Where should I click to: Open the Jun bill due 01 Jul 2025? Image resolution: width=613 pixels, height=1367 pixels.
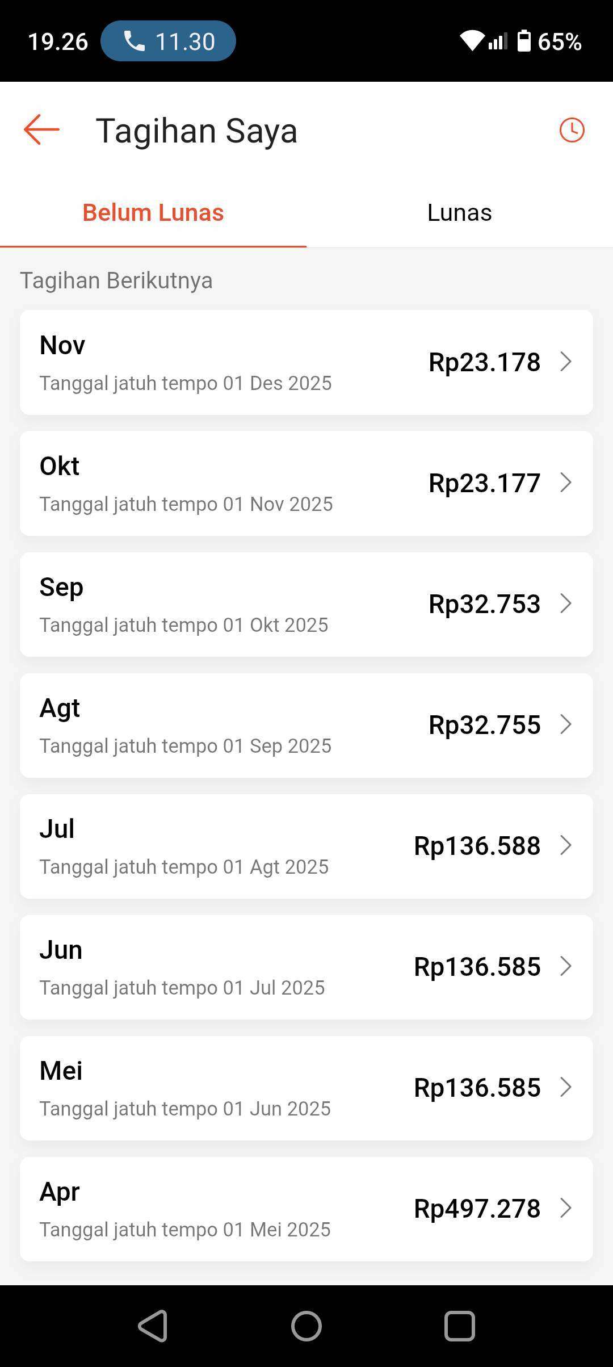pos(306,967)
